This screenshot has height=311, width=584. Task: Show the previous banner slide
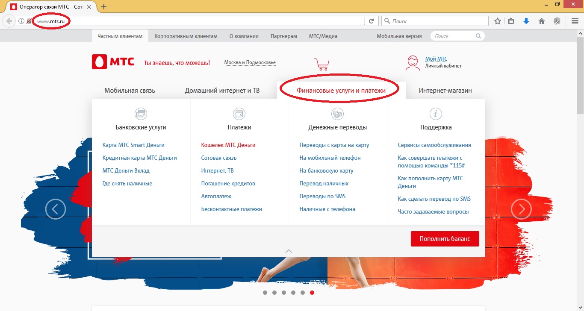click(56, 209)
